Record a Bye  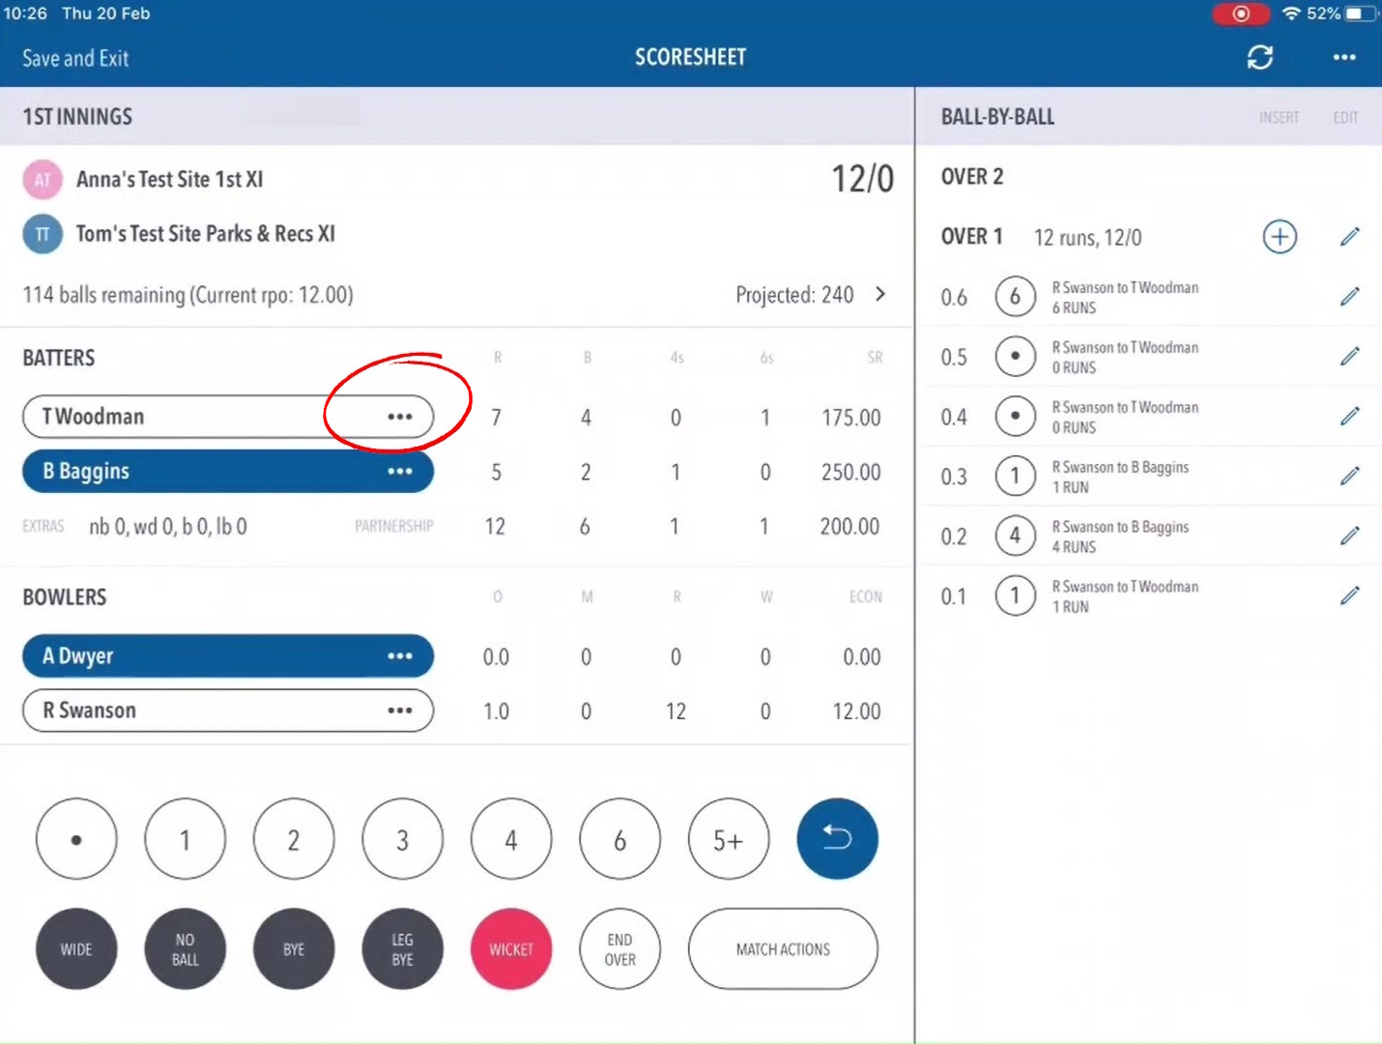pos(294,949)
